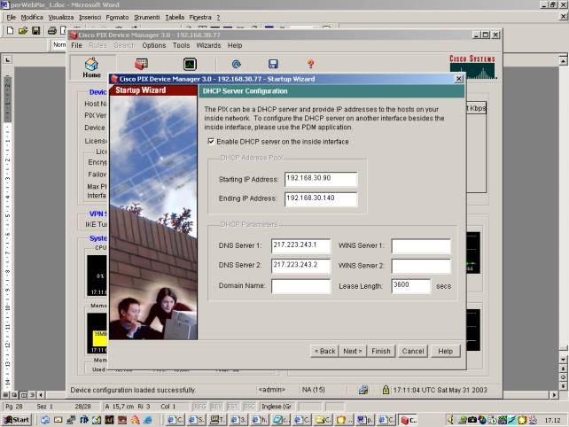Open Word's Modifica menu
The width and height of the screenshot is (569, 427).
coord(32,17)
